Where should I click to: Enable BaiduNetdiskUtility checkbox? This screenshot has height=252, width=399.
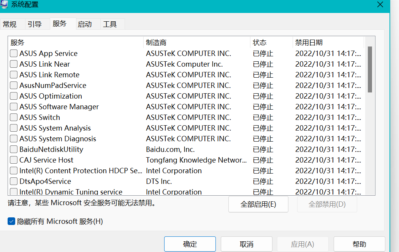pyautogui.click(x=14, y=149)
